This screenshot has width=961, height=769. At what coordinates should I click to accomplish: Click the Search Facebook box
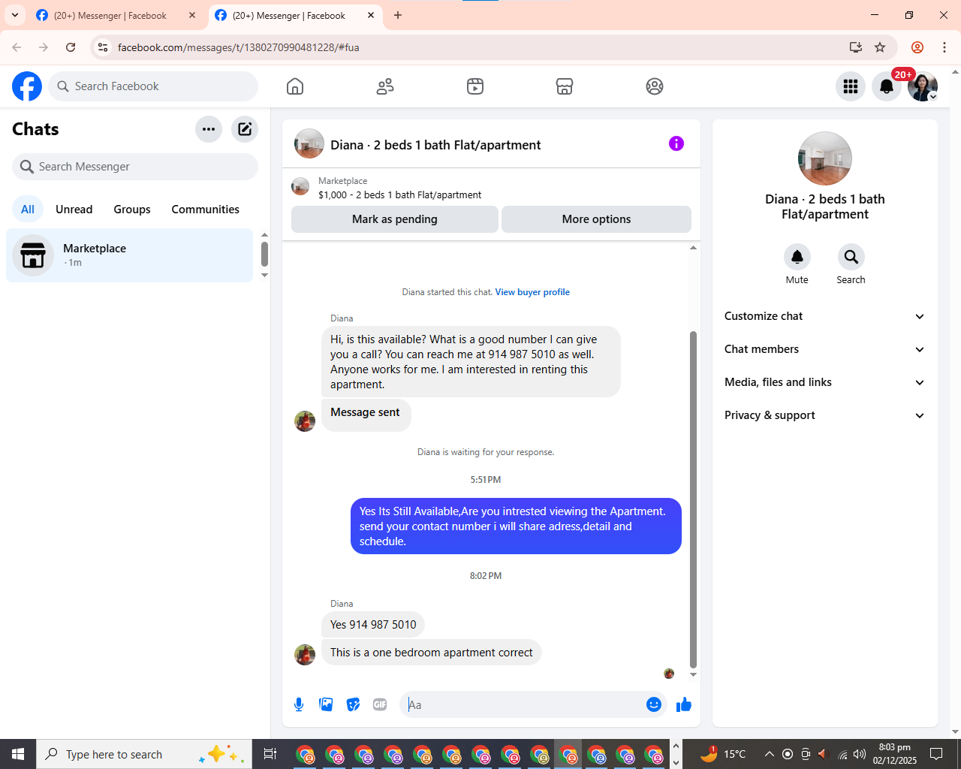click(153, 86)
